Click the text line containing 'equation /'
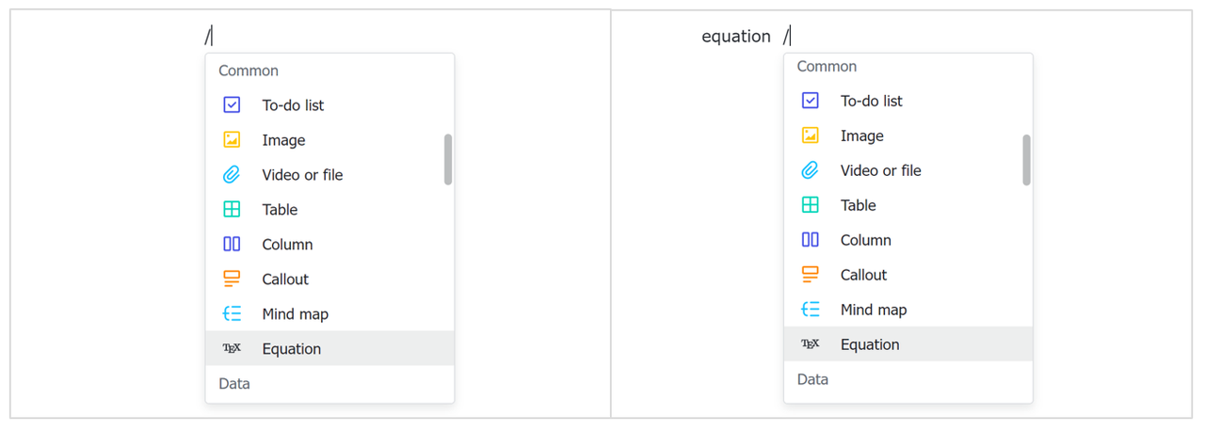 (736, 37)
